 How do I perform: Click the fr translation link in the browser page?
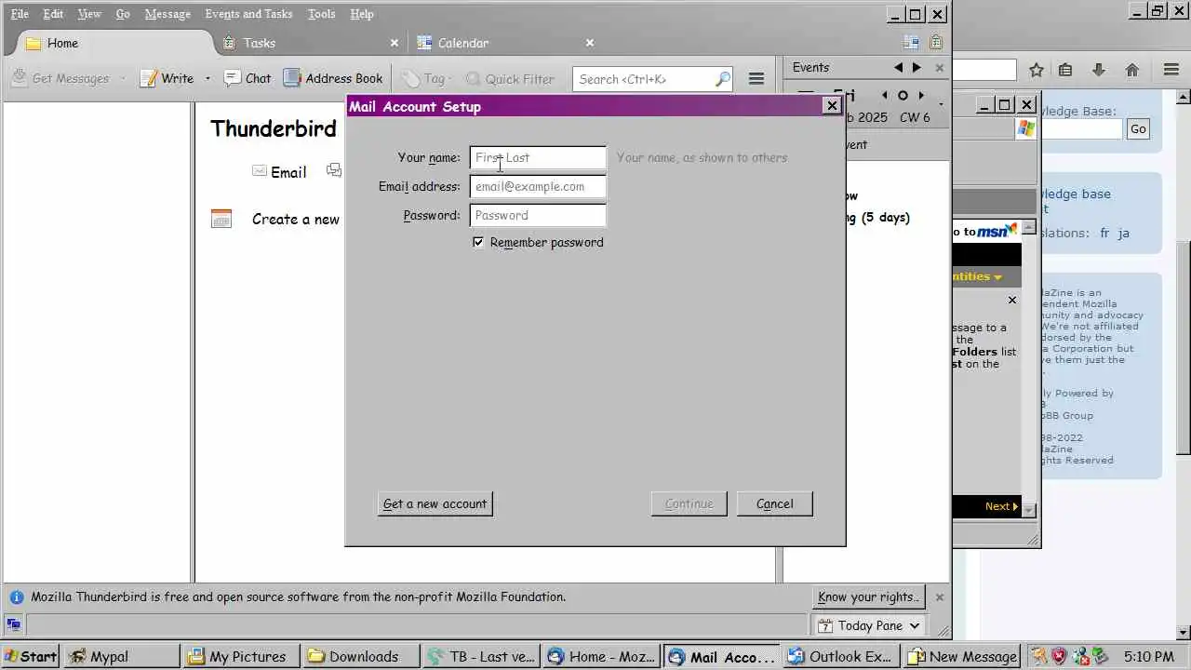tap(1104, 234)
